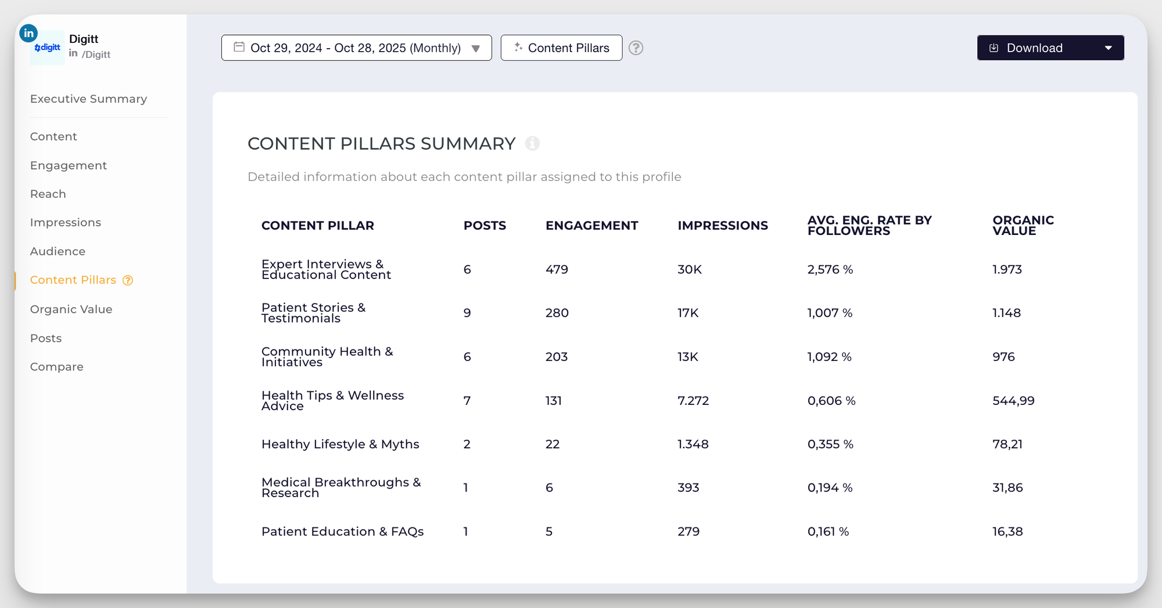Navigate to the Impressions section
This screenshot has width=1162, height=608.
pos(66,222)
